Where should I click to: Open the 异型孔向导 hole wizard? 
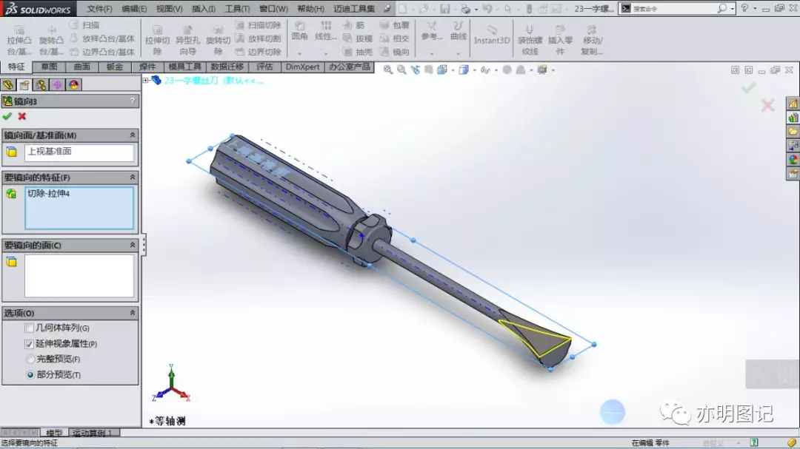point(187,39)
